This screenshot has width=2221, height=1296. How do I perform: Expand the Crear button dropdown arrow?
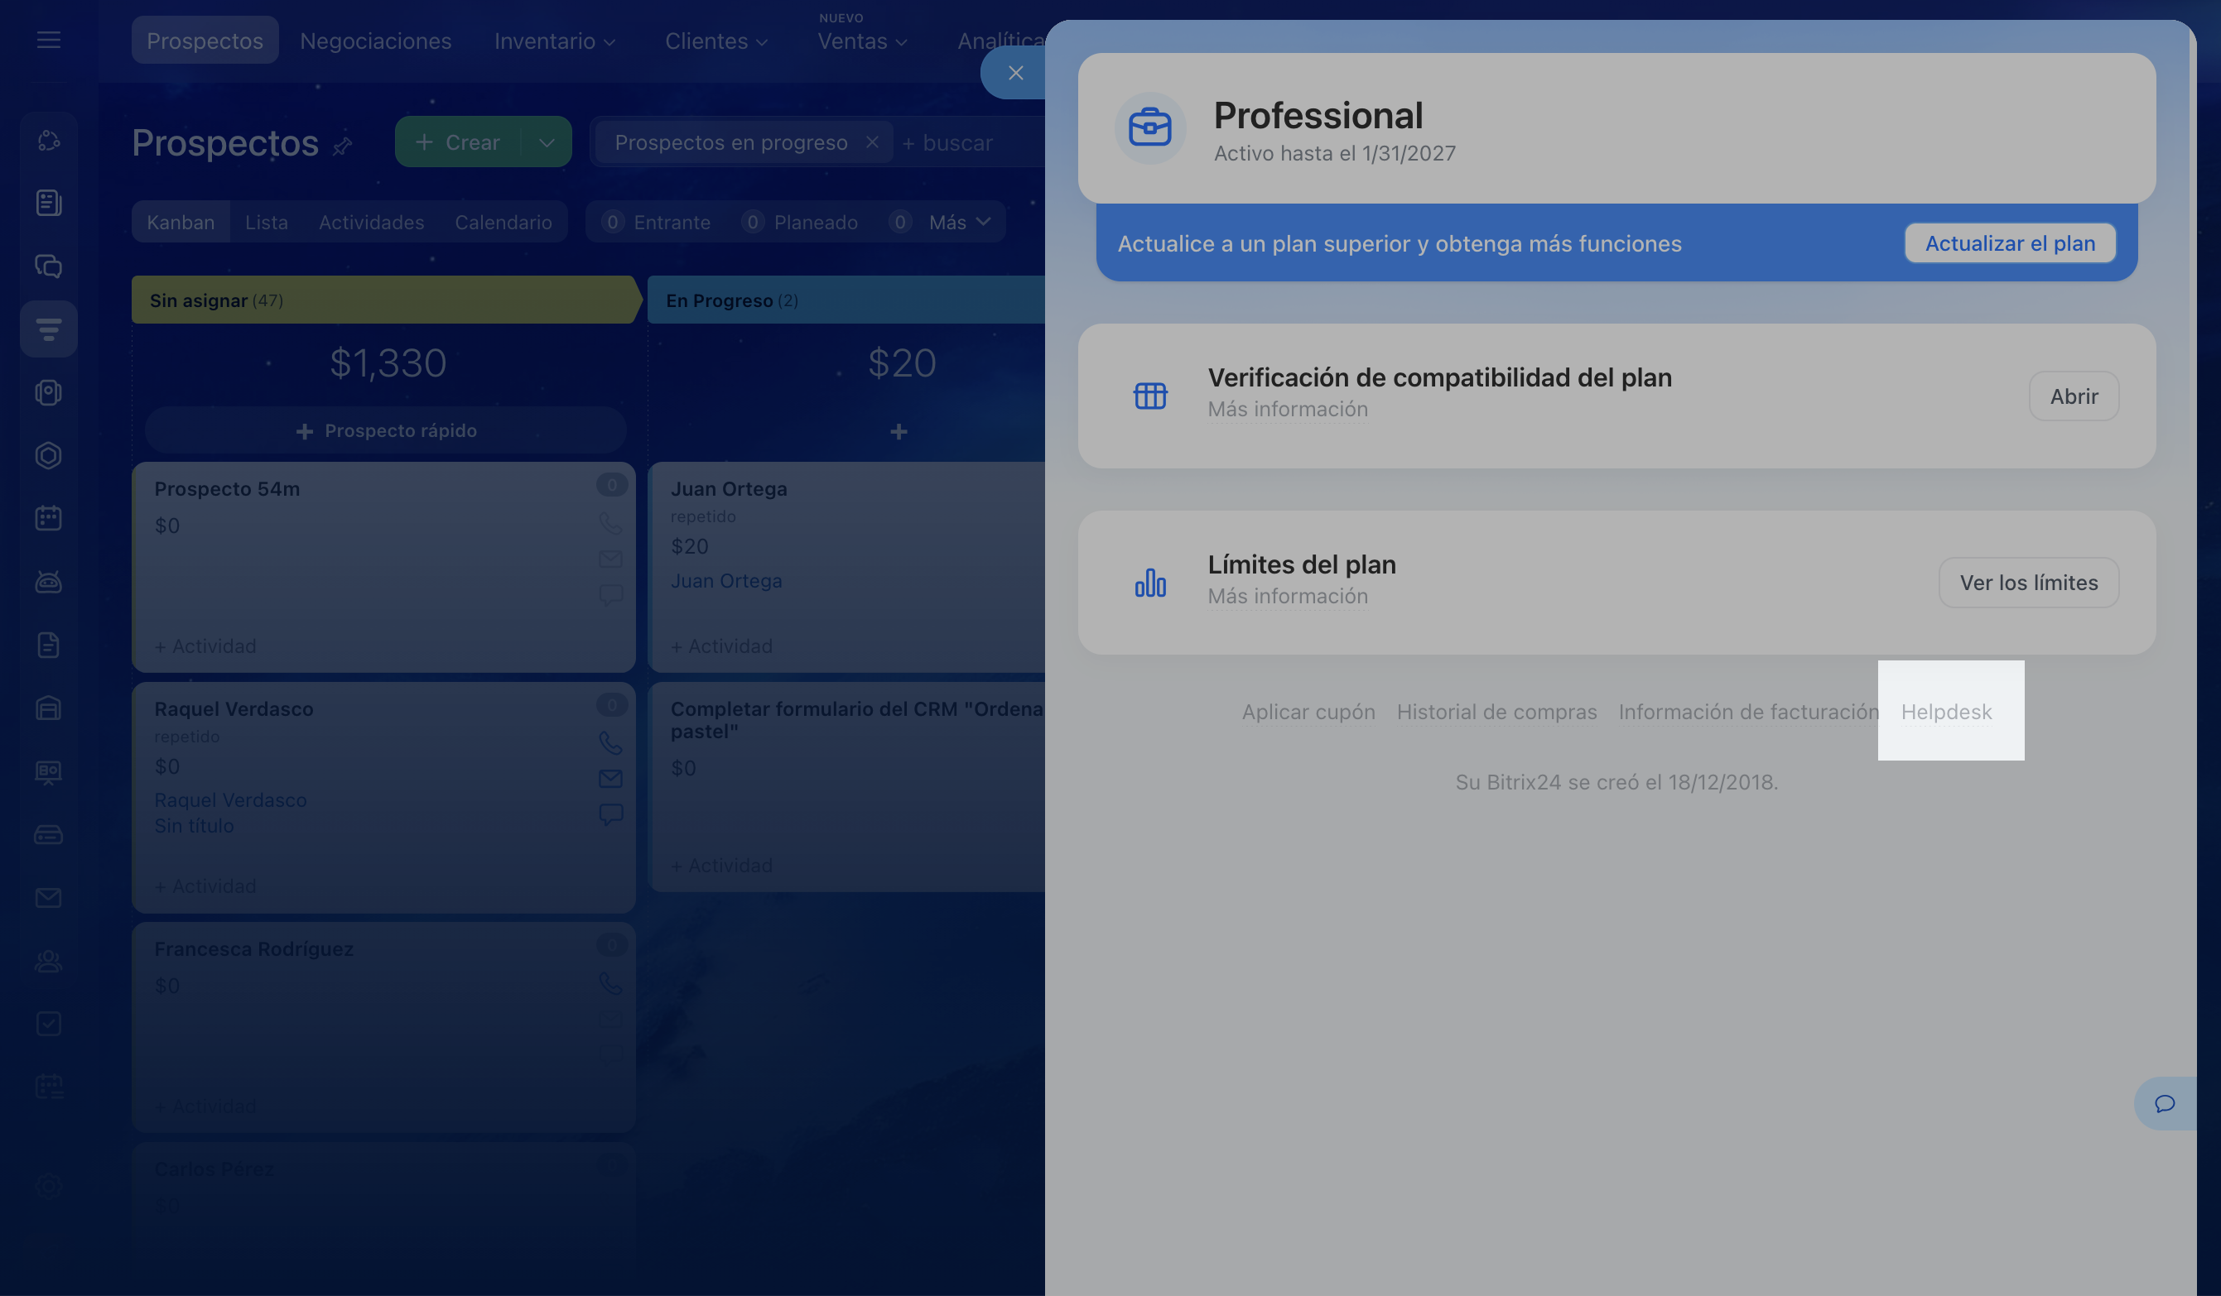pos(547,142)
